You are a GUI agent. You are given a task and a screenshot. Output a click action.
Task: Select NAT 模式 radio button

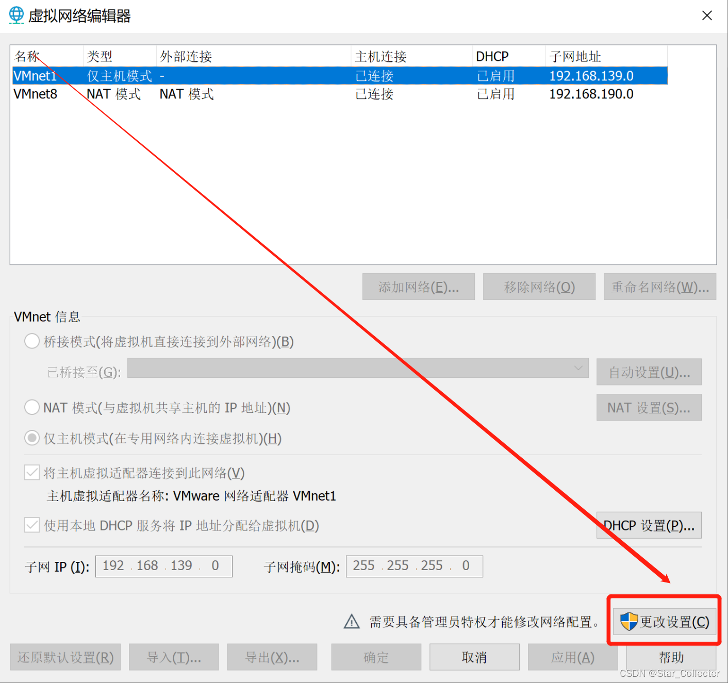click(x=32, y=408)
